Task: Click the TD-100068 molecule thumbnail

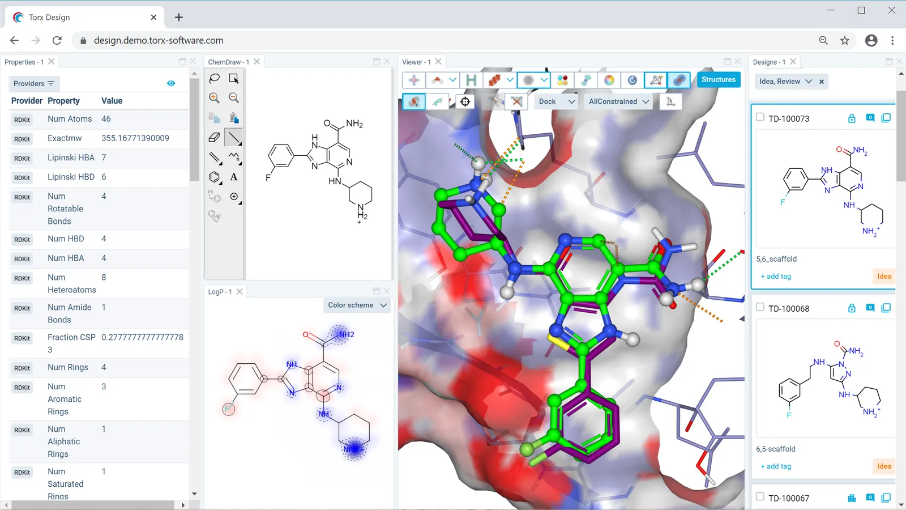Action: point(826,379)
